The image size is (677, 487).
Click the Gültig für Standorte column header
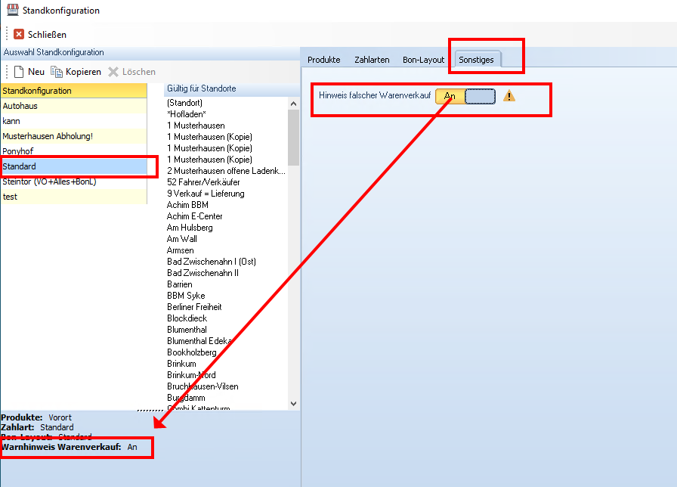[202, 88]
